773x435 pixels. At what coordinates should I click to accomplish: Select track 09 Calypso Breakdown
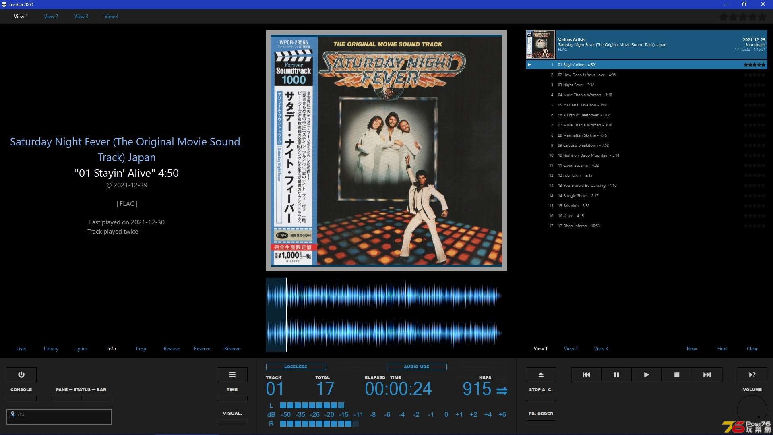[647, 145]
